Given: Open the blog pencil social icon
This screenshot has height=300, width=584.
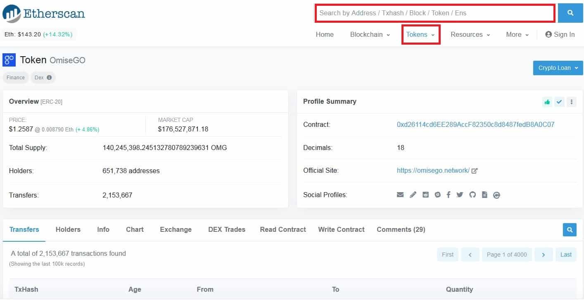Looking at the screenshot, I should (413, 195).
